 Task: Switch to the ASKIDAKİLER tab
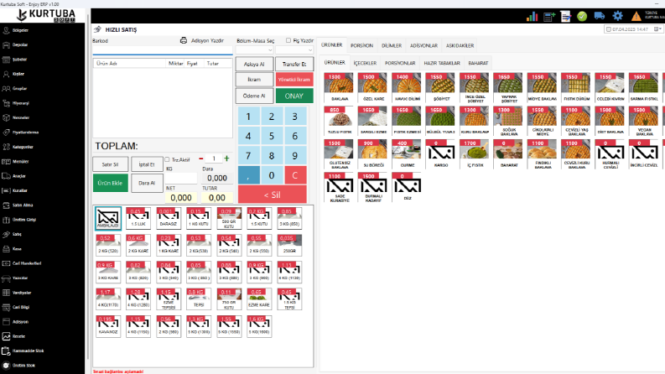460,45
